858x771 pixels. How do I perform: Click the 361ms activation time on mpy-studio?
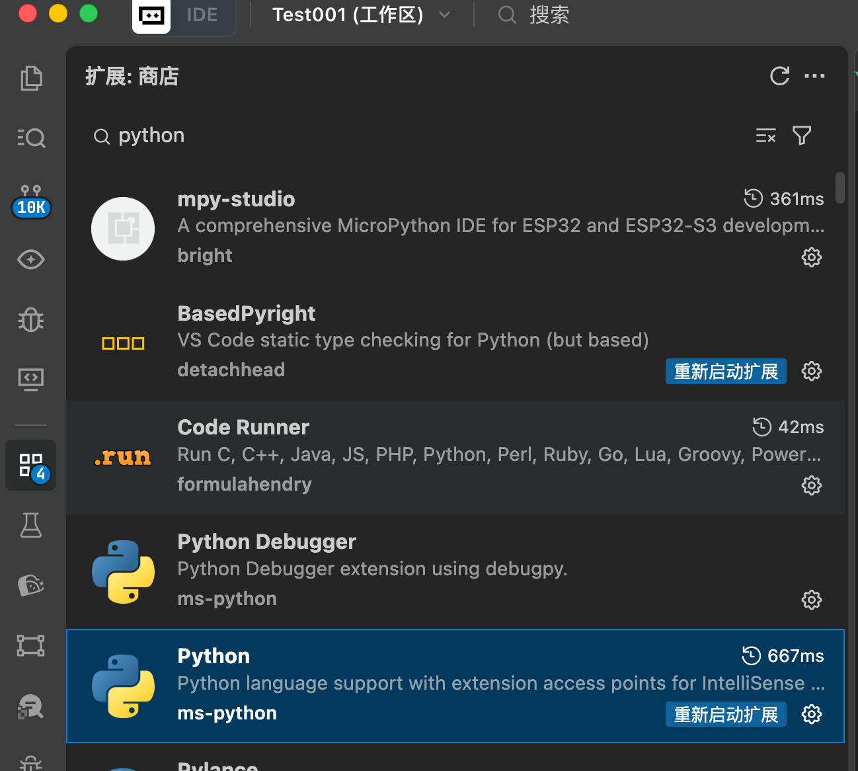tap(784, 198)
